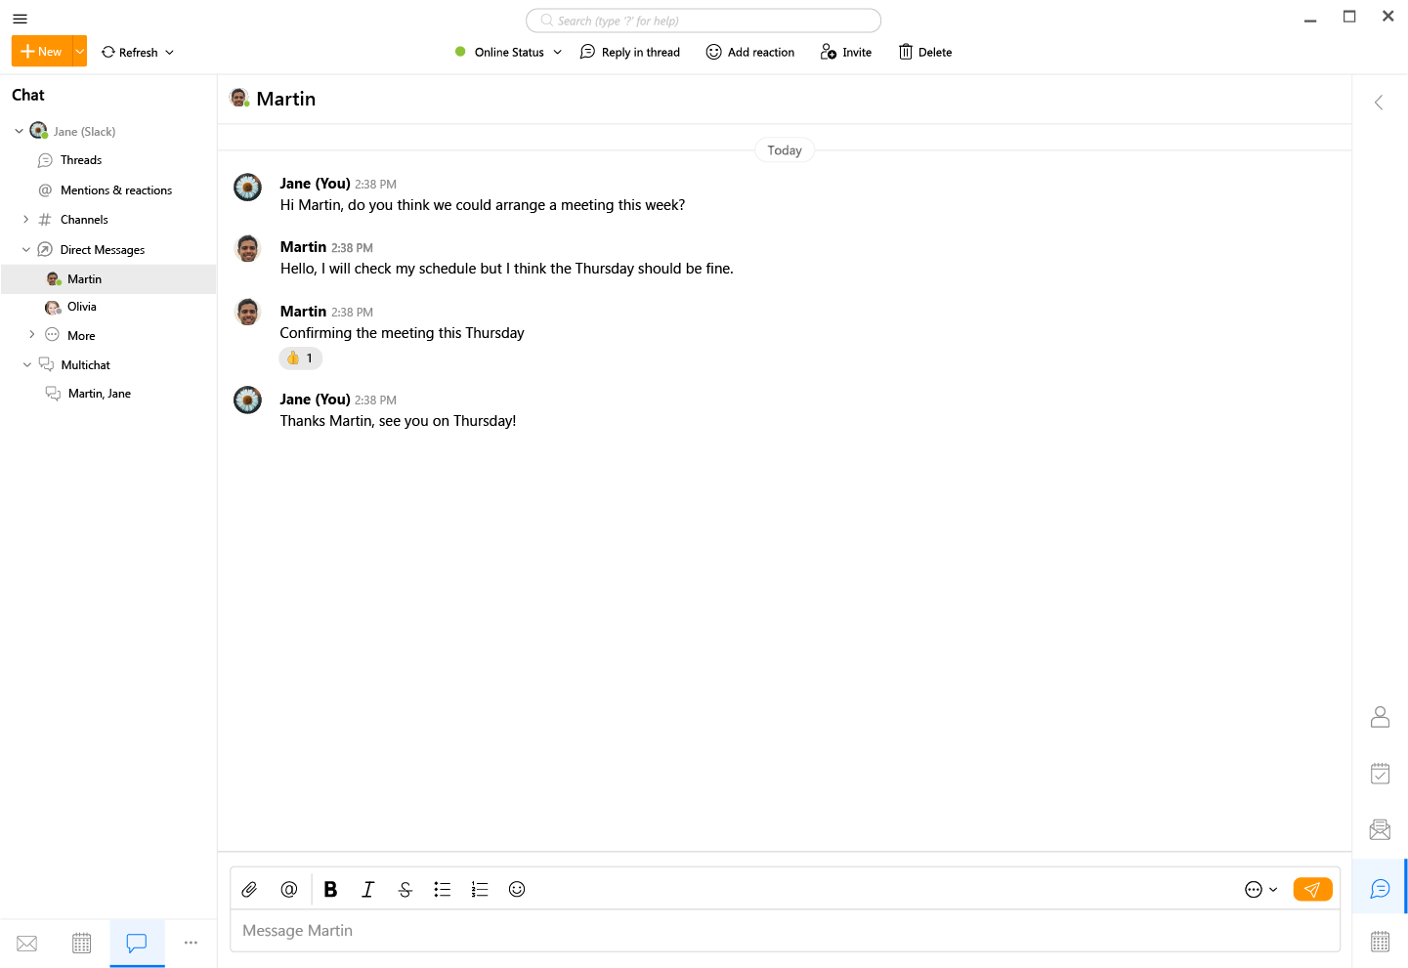Click the thumbs up reaction badge
This screenshot has height=968, width=1408.
(x=300, y=358)
